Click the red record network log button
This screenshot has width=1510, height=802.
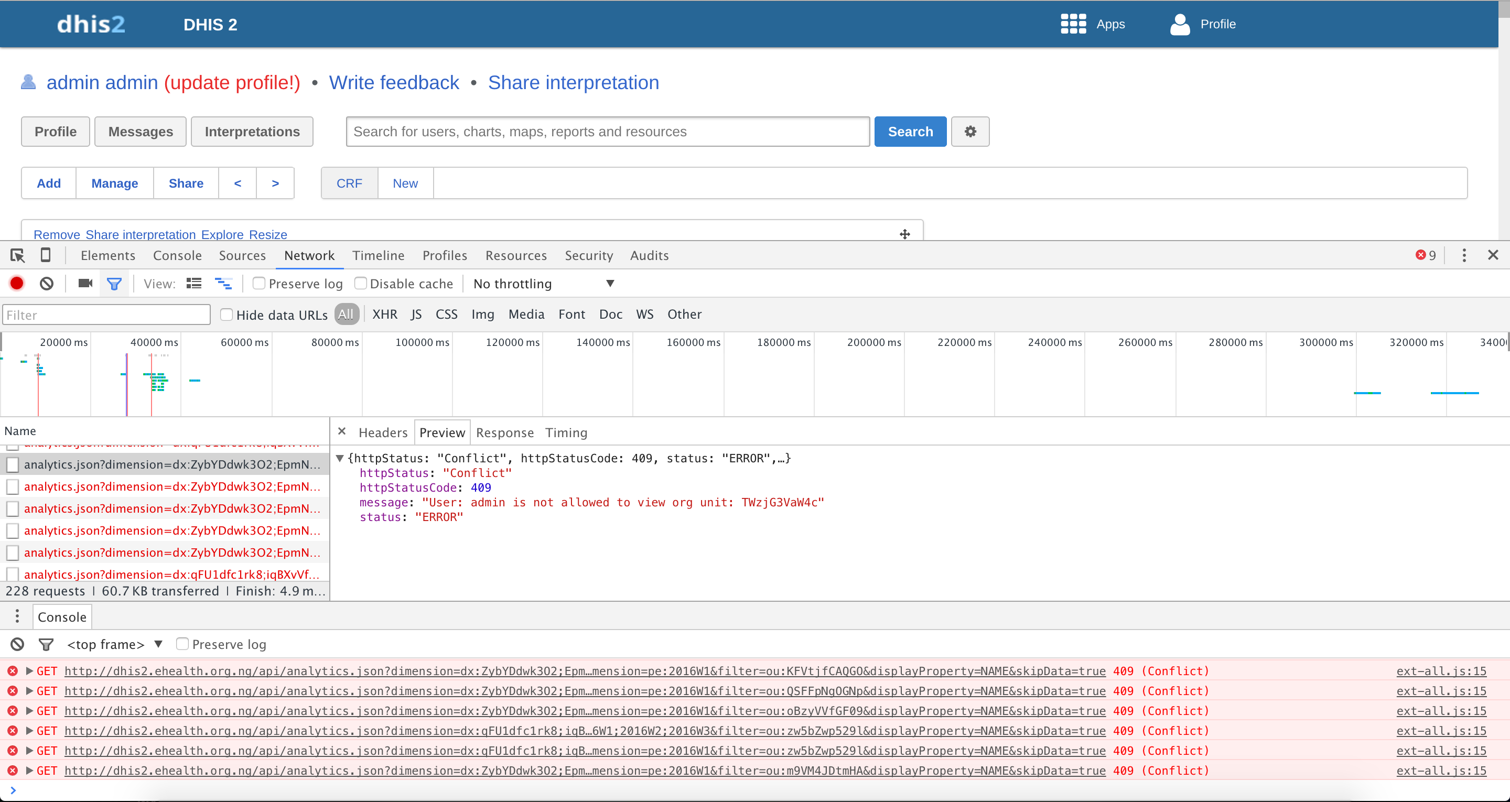[17, 284]
